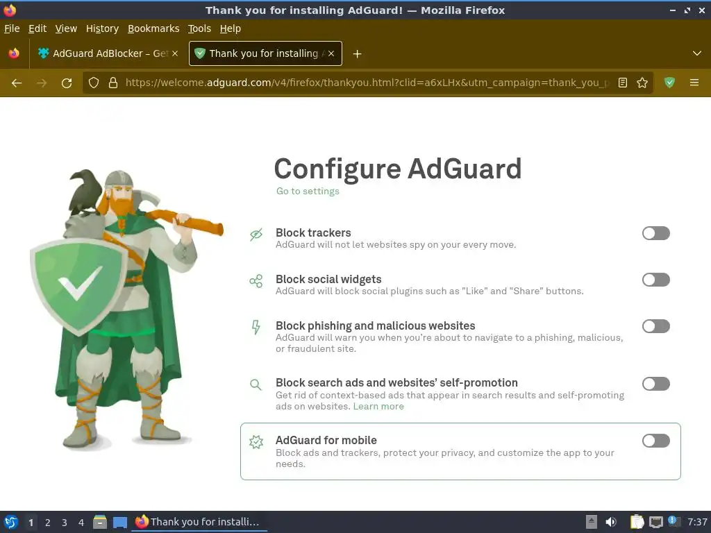Screen dimensions: 711x533
Task: Click the Firefox taskbar window button
Action: 199,522
